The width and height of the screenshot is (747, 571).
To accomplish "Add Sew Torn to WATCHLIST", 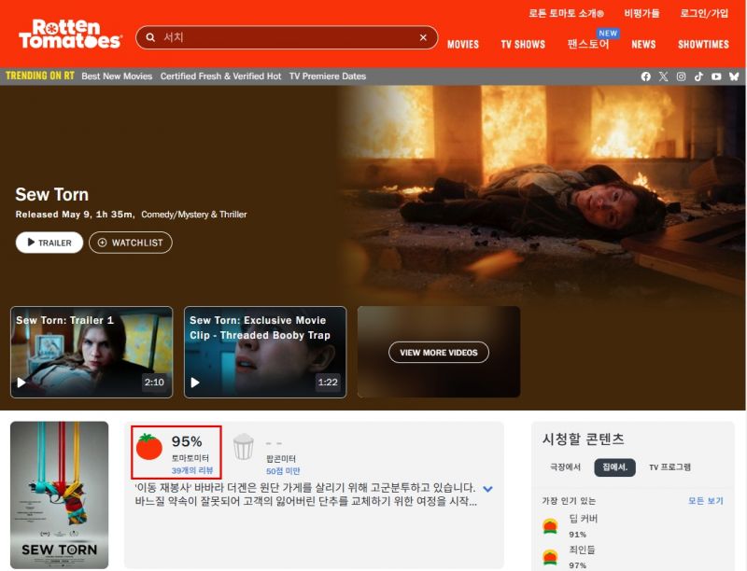I will [131, 243].
